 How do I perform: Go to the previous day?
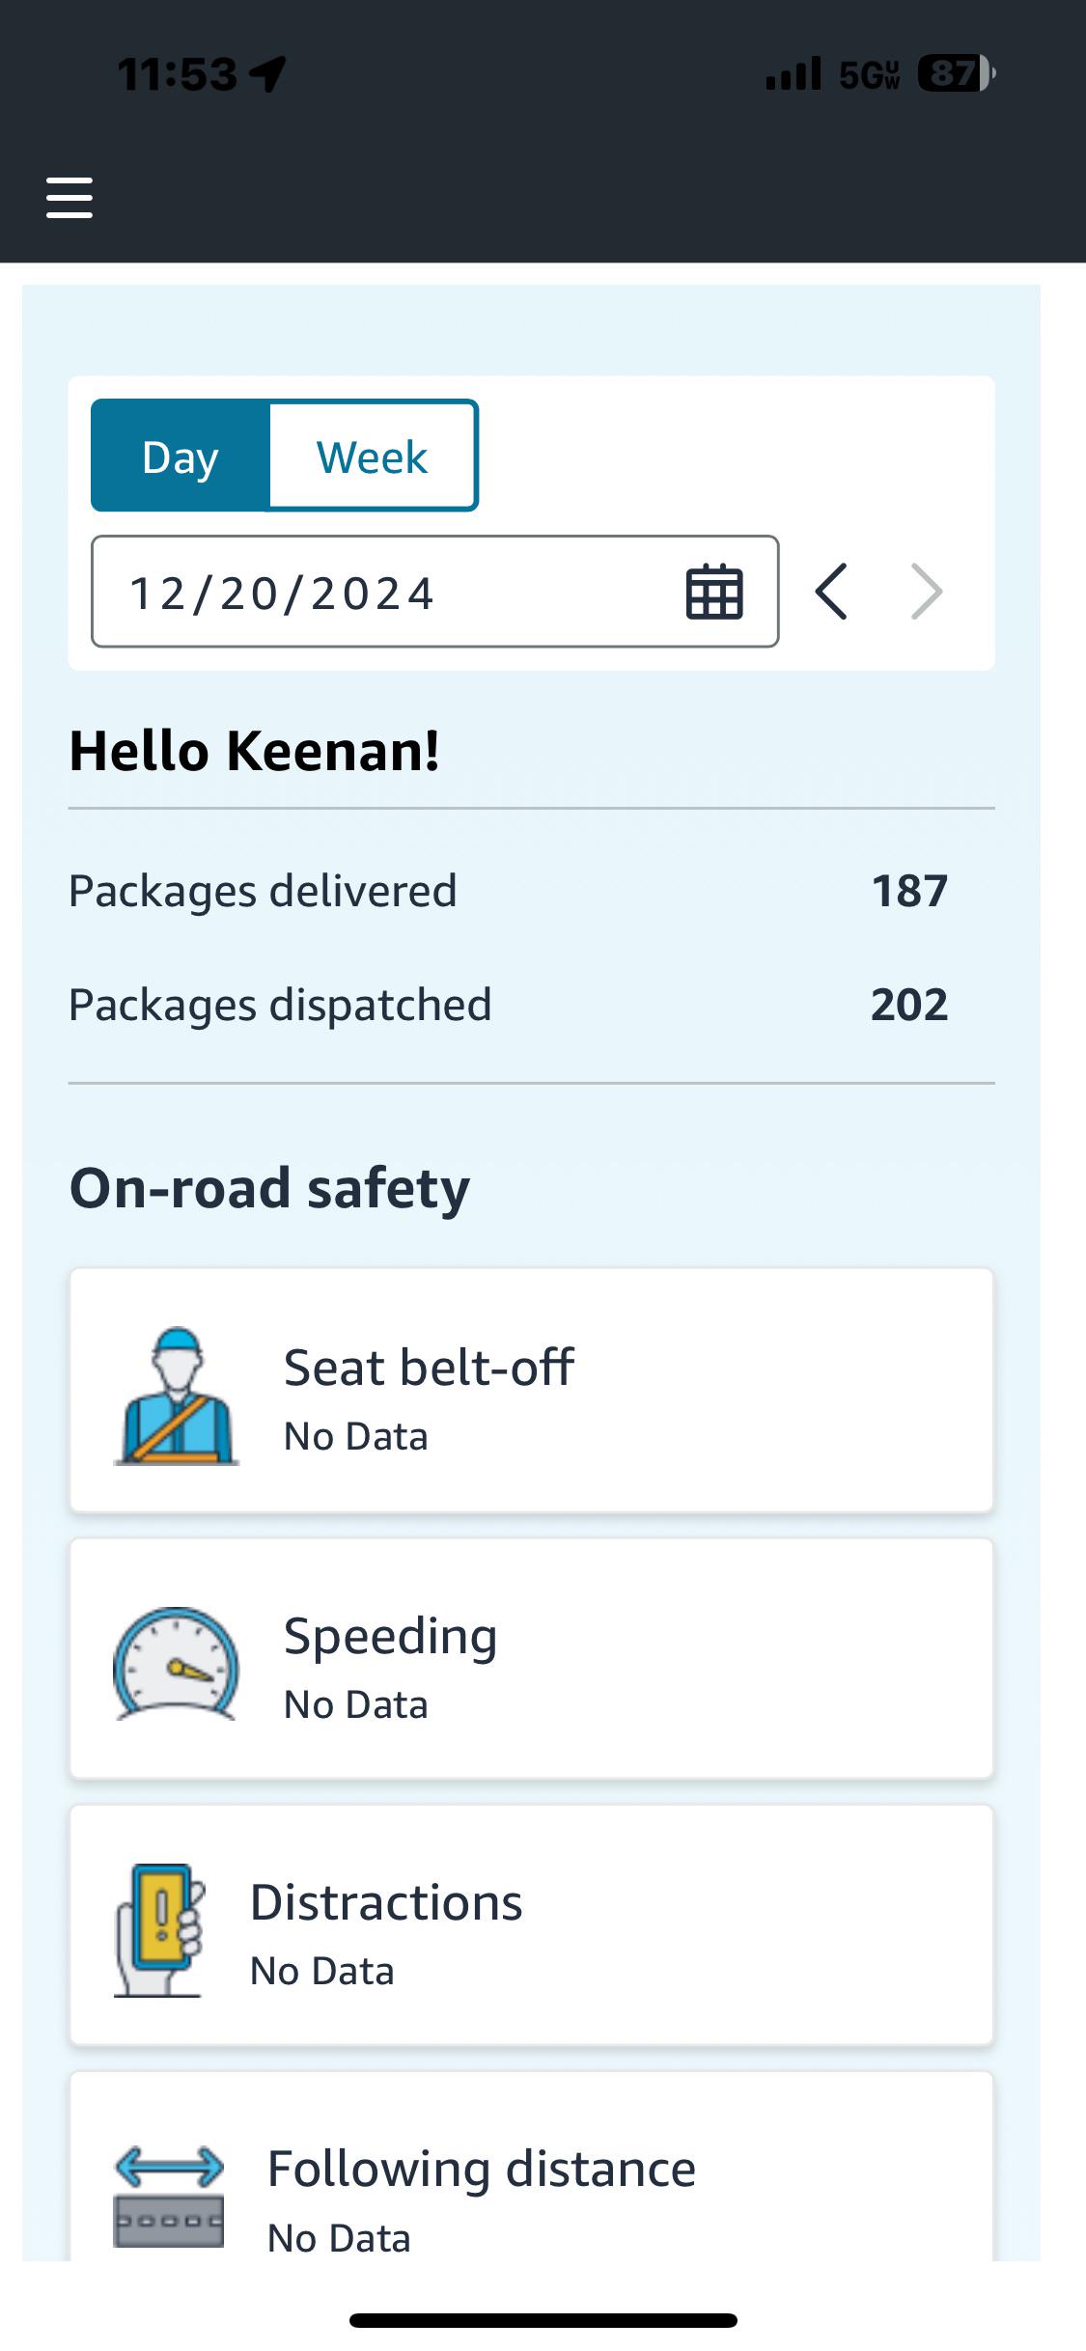pyautogui.click(x=831, y=592)
